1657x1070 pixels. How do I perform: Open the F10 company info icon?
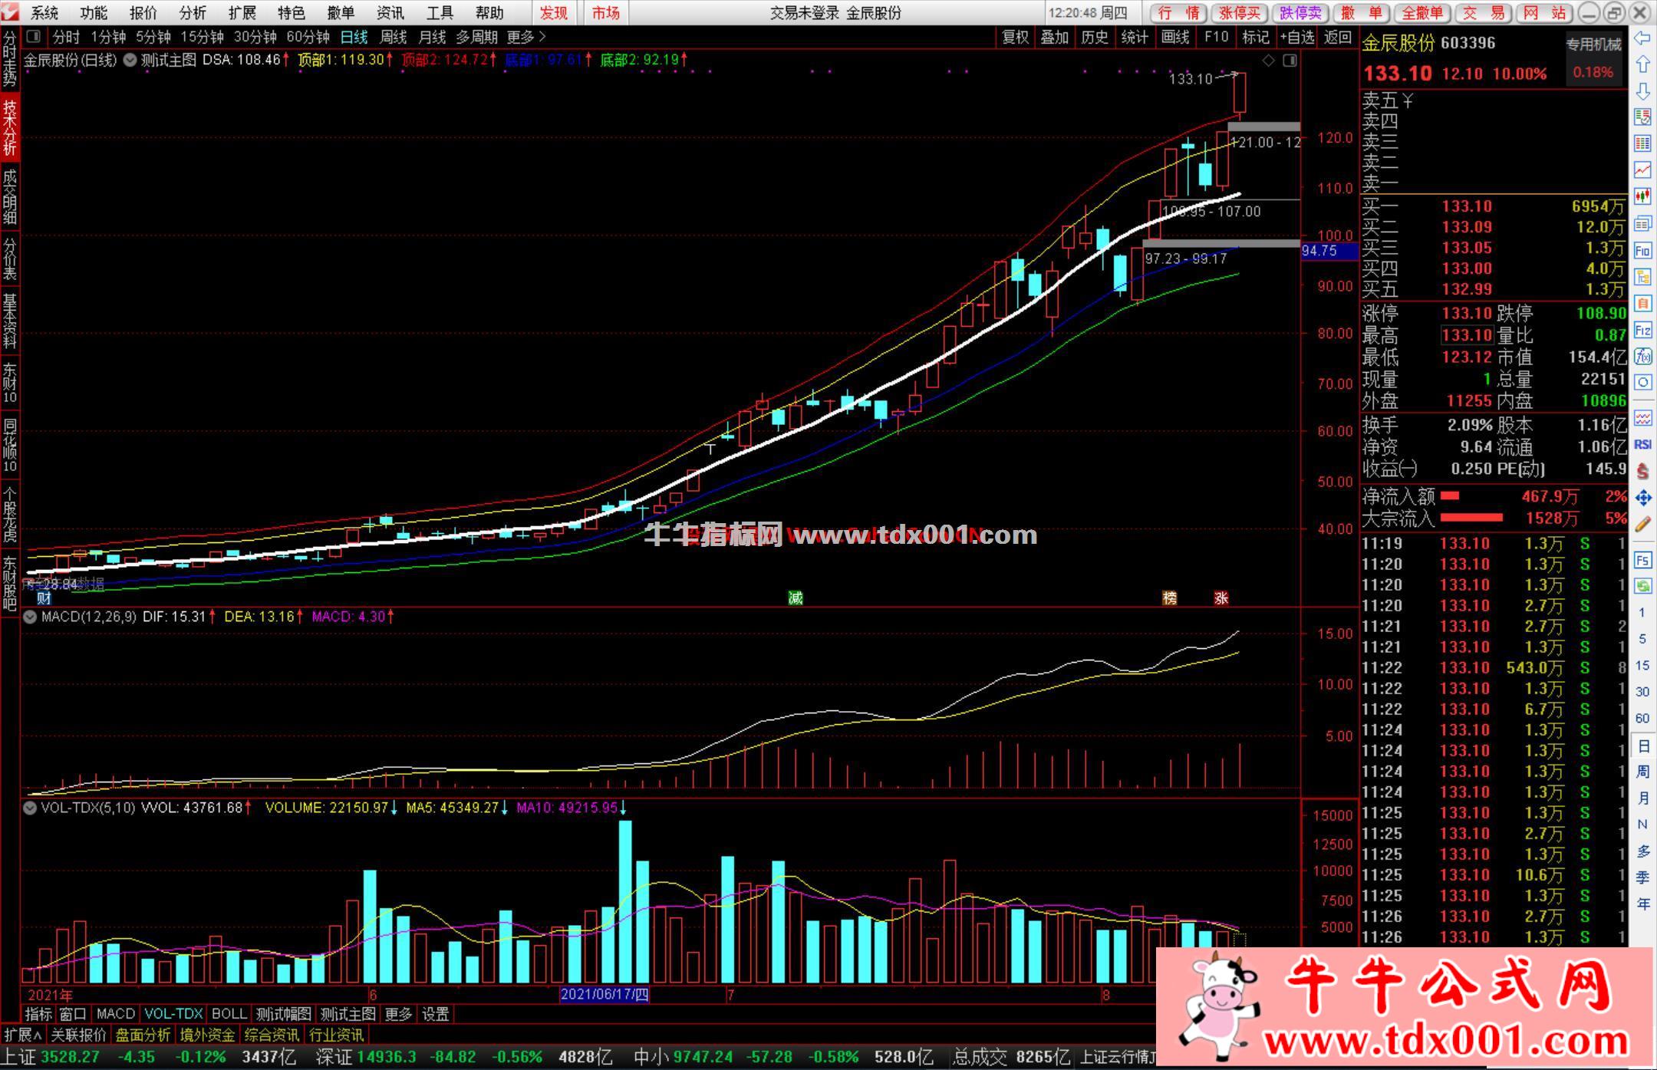pos(1642,251)
